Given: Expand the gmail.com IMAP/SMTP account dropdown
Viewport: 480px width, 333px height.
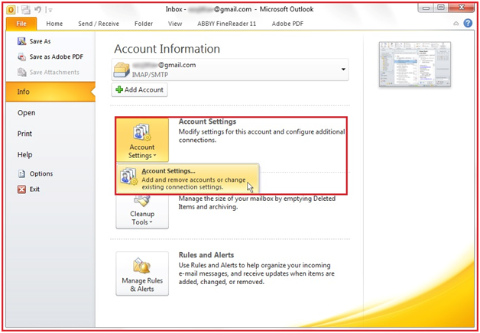Looking at the screenshot, I should pos(343,70).
